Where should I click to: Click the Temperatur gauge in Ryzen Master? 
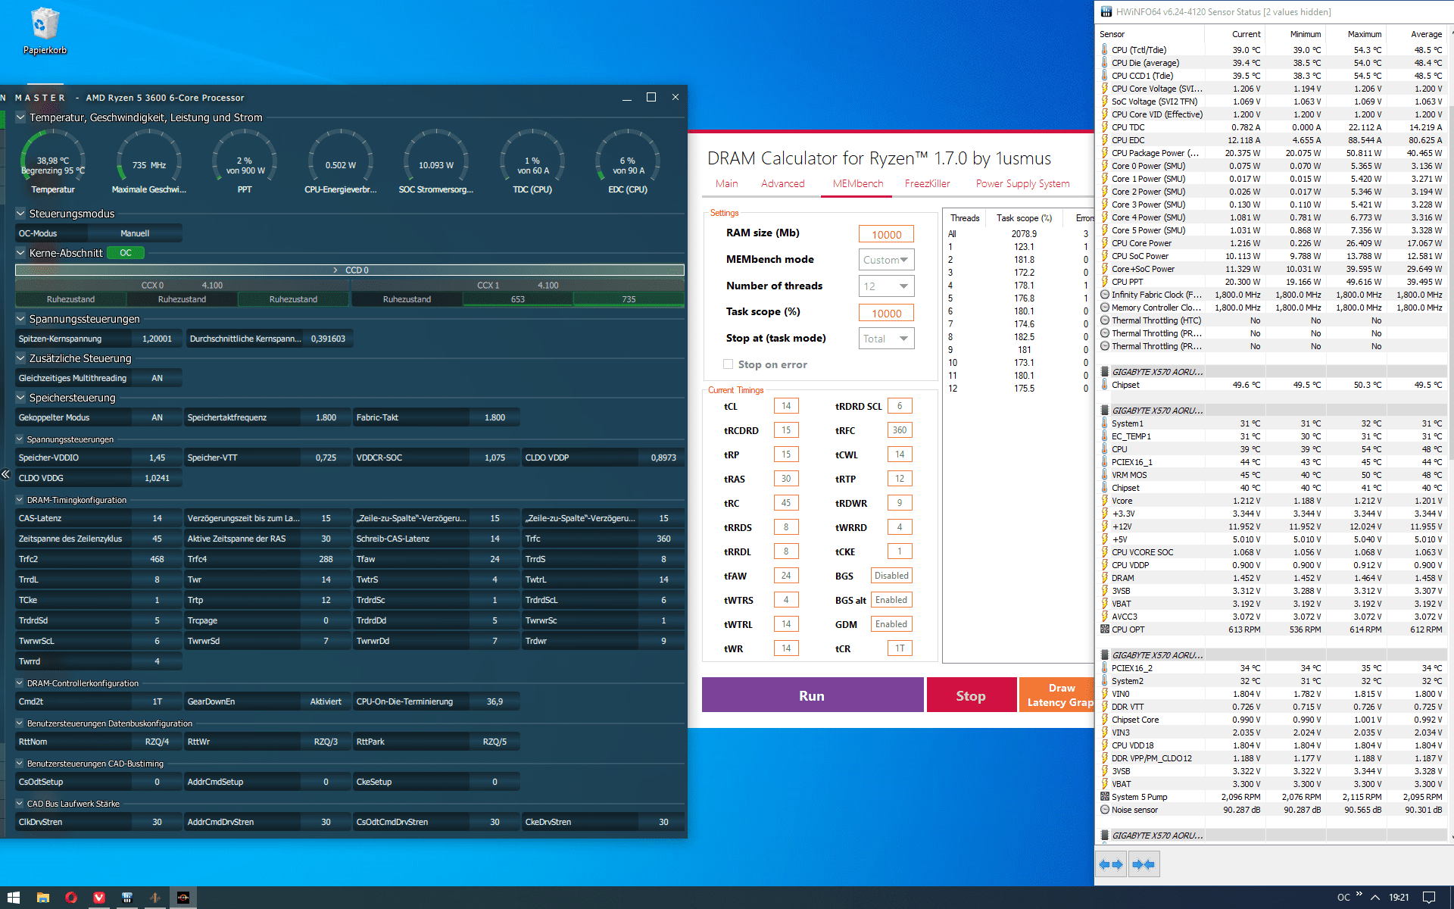pos(53,162)
